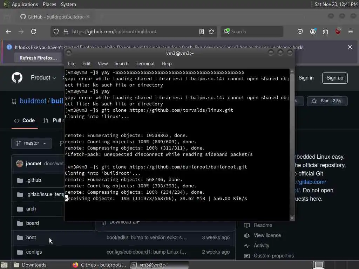The image size is (359, 269).
Task: Open the terminal Help menu
Action: pos(167,64)
